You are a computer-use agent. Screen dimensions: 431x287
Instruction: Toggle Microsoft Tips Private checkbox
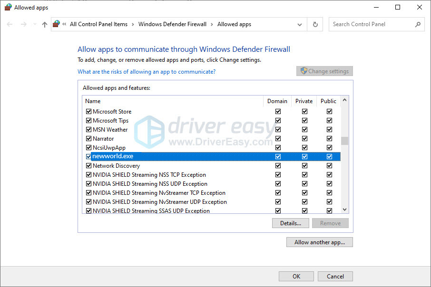click(x=304, y=121)
